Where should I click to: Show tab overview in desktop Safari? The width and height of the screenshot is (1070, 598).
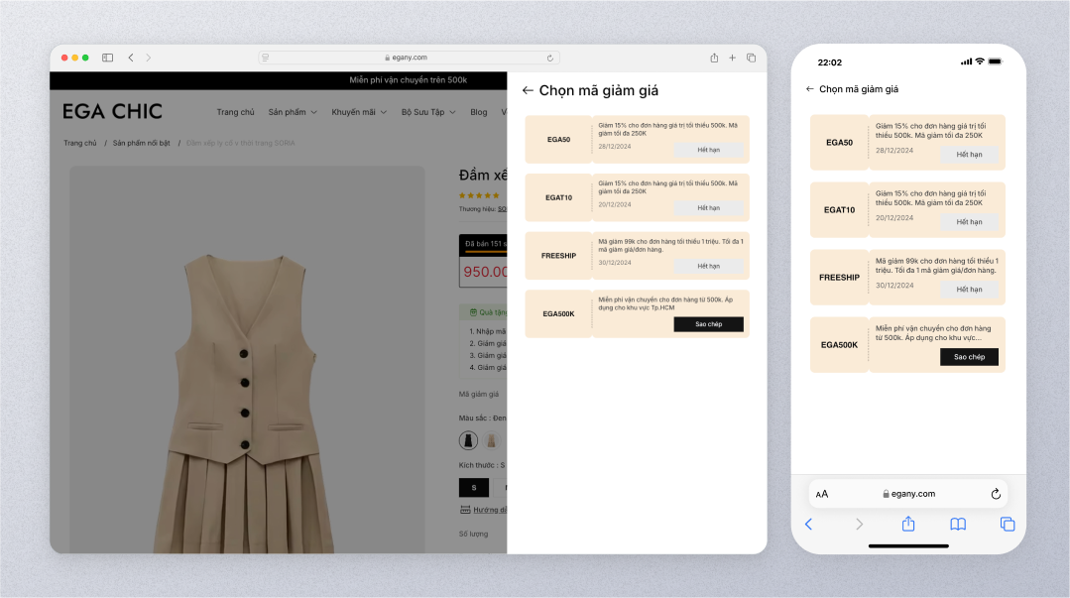pyautogui.click(x=751, y=58)
